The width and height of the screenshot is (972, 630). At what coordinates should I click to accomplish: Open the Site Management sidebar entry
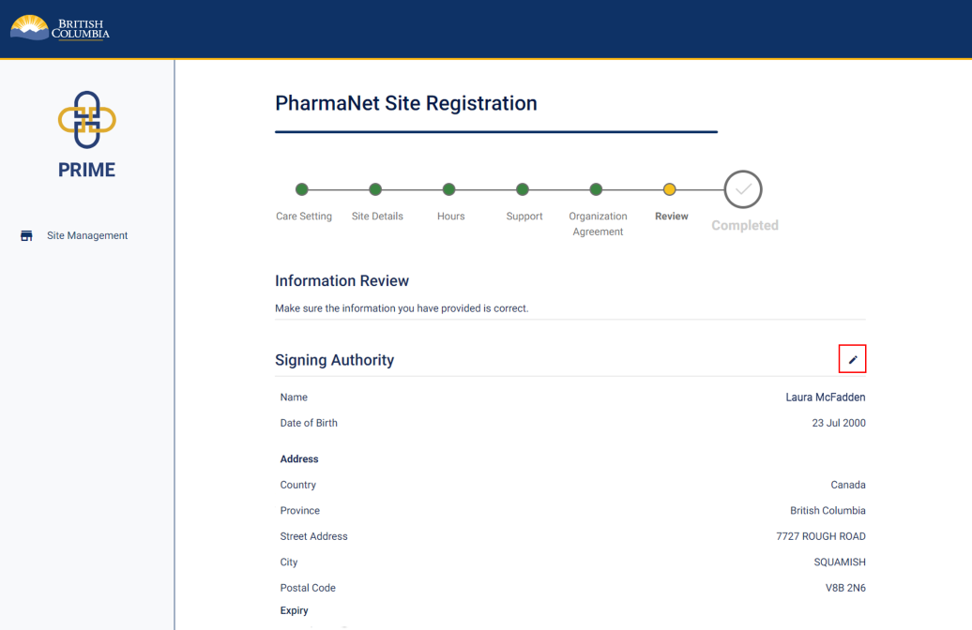pyautogui.click(x=87, y=235)
